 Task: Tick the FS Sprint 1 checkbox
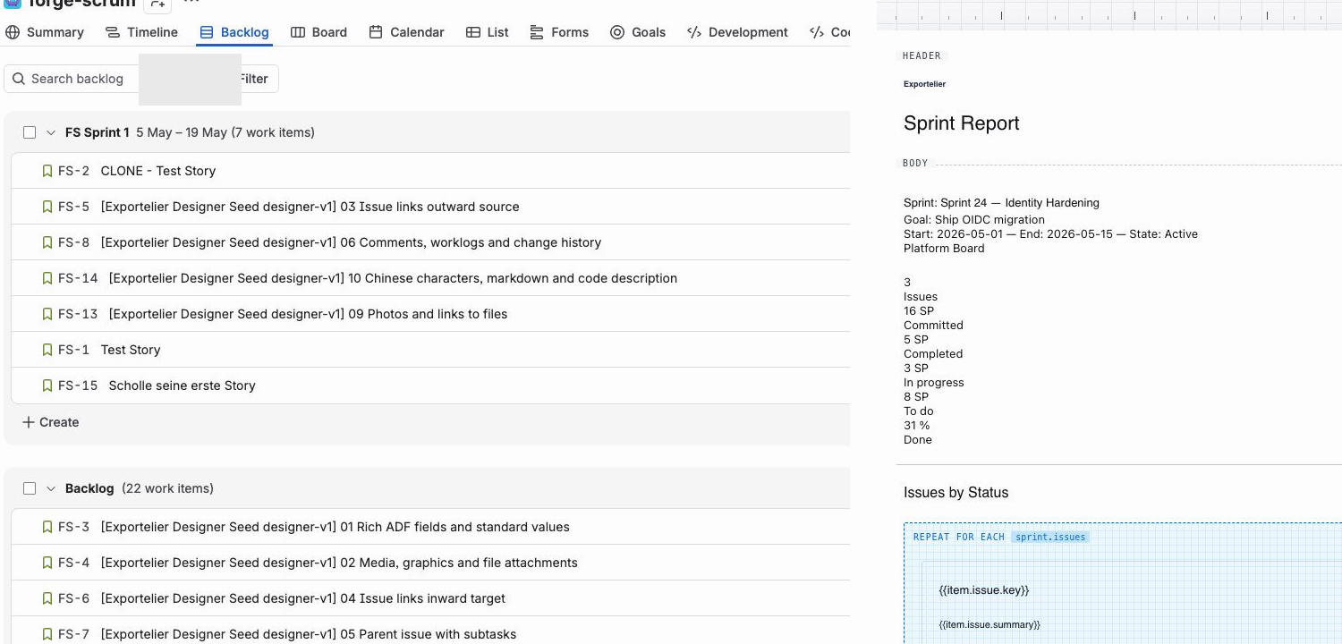tap(30, 132)
